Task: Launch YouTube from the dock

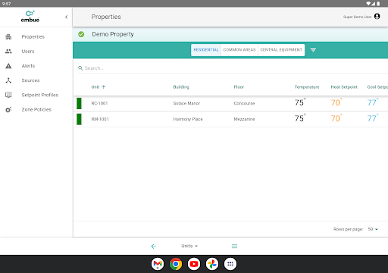Action: [194, 264]
